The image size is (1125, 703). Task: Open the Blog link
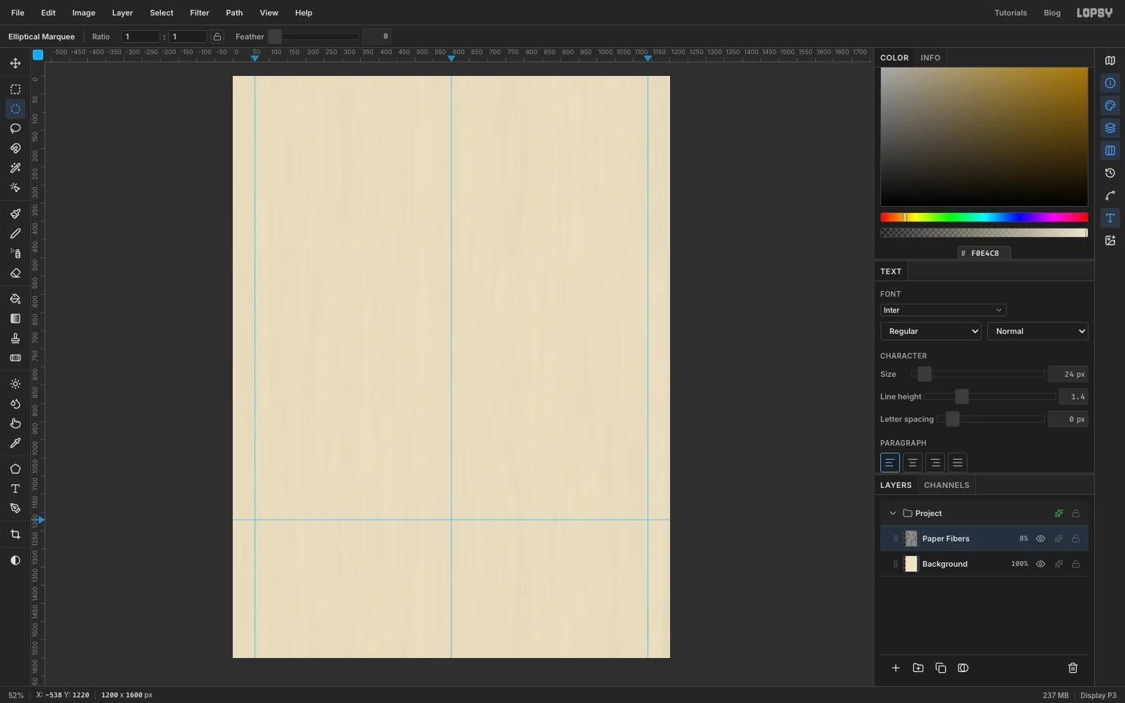(x=1052, y=13)
